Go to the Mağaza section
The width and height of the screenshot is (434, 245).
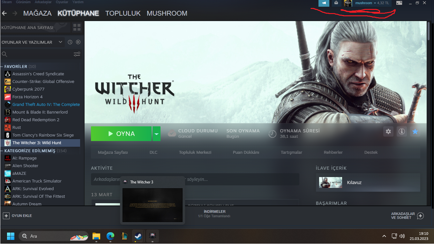click(x=37, y=13)
